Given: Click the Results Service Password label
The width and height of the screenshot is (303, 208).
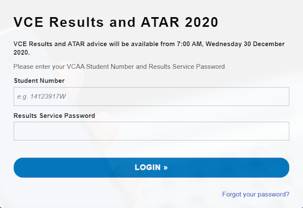Looking at the screenshot, I should click(55, 116).
